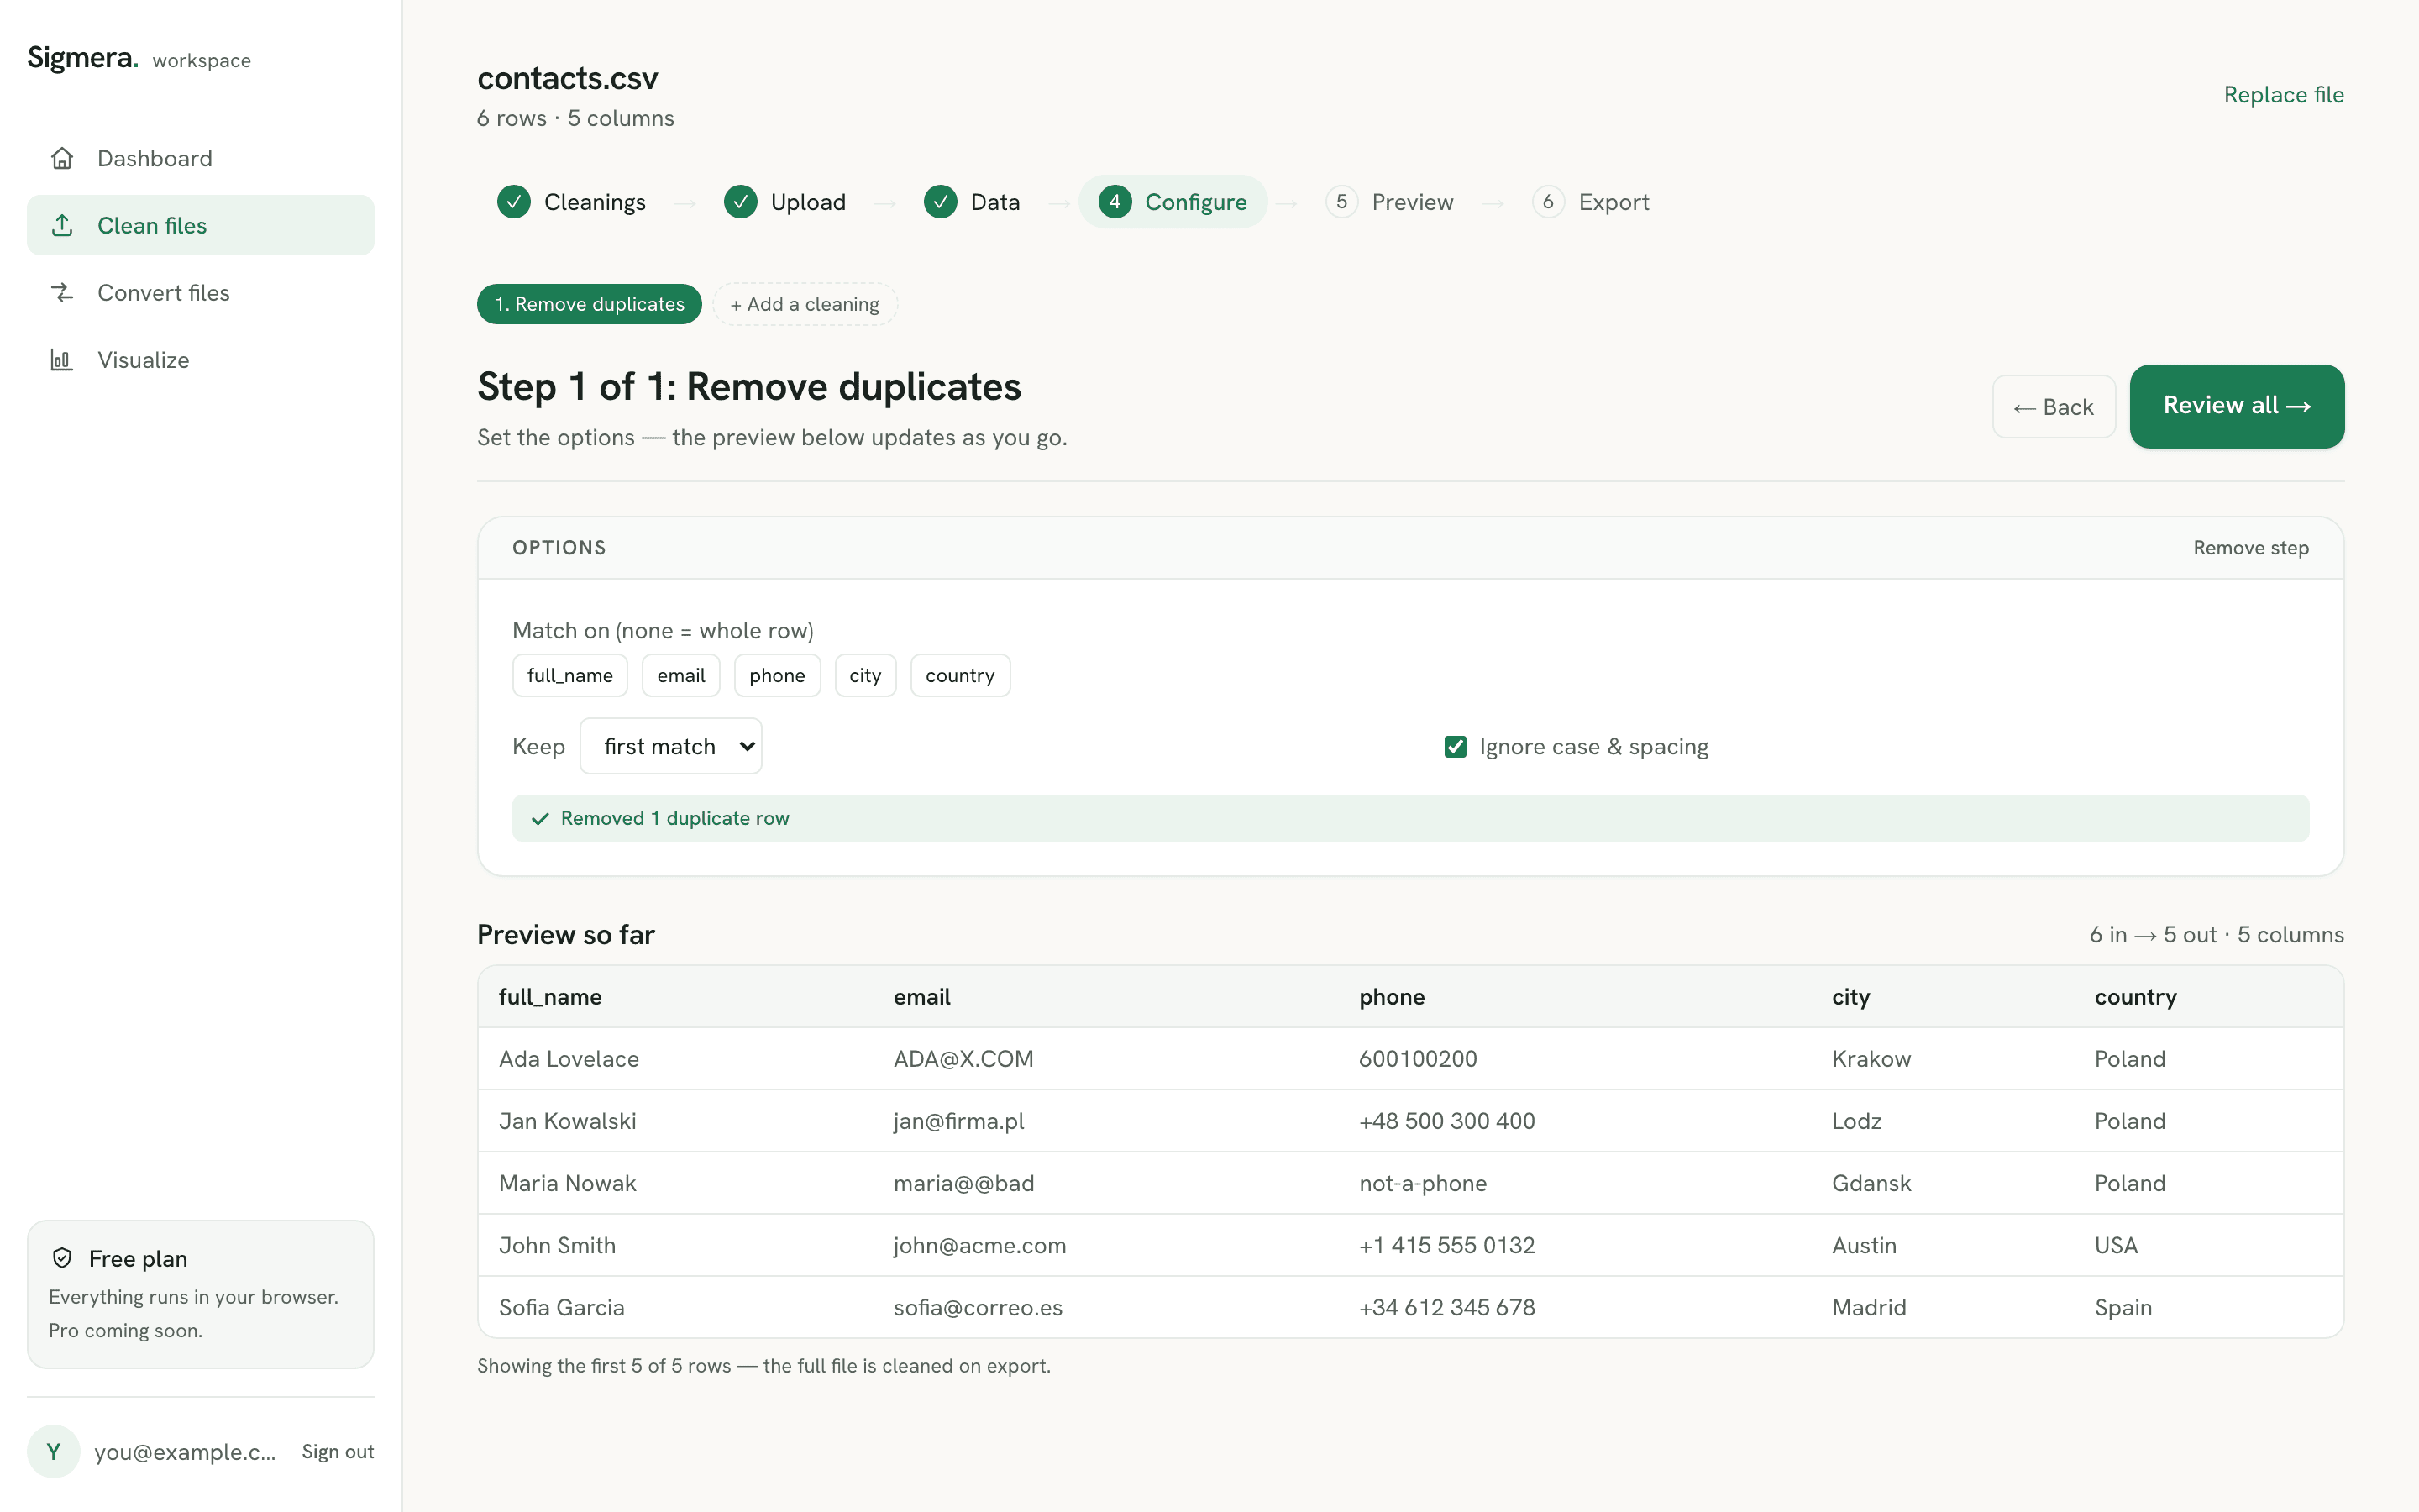Click the Sigmera logo
Screen dimensions: 2419x1512
click(83, 58)
